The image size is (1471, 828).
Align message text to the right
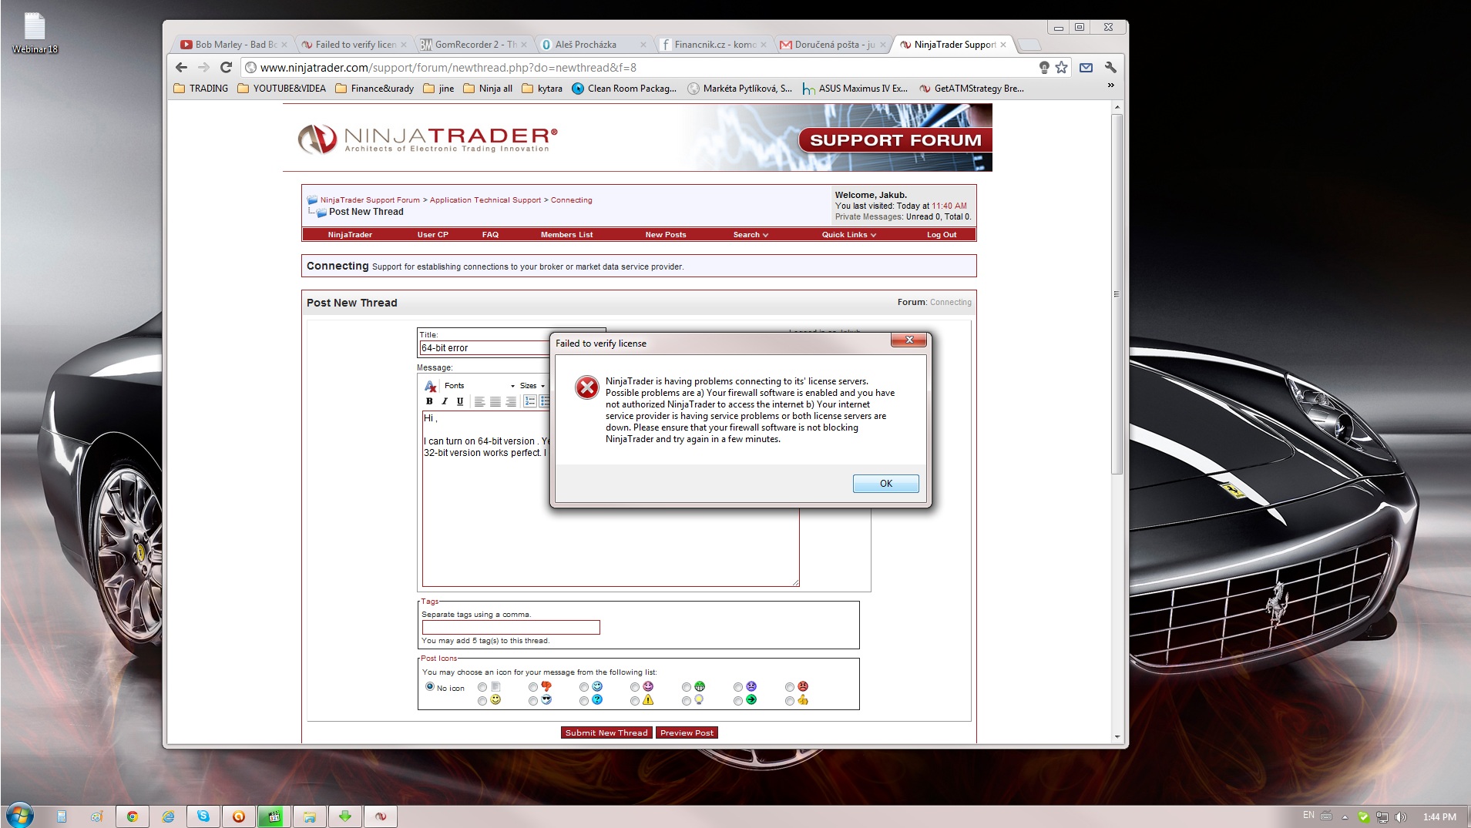coord(510,401)
